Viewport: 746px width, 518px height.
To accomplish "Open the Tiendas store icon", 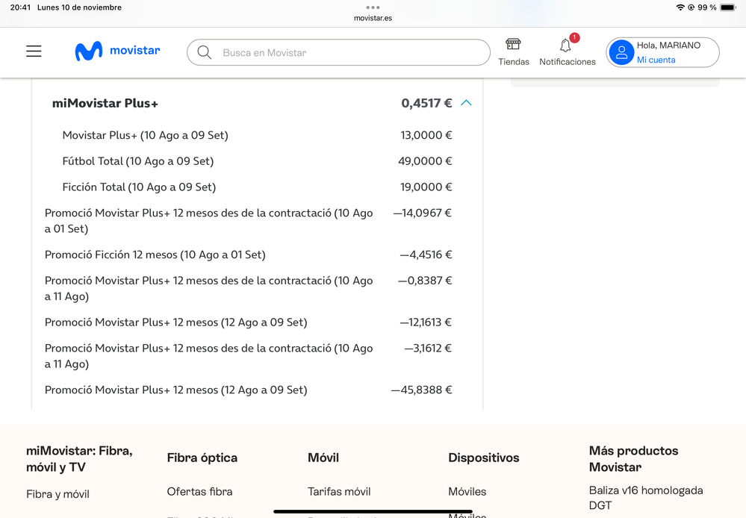I will pyautogui.click(x=513, y=45).
